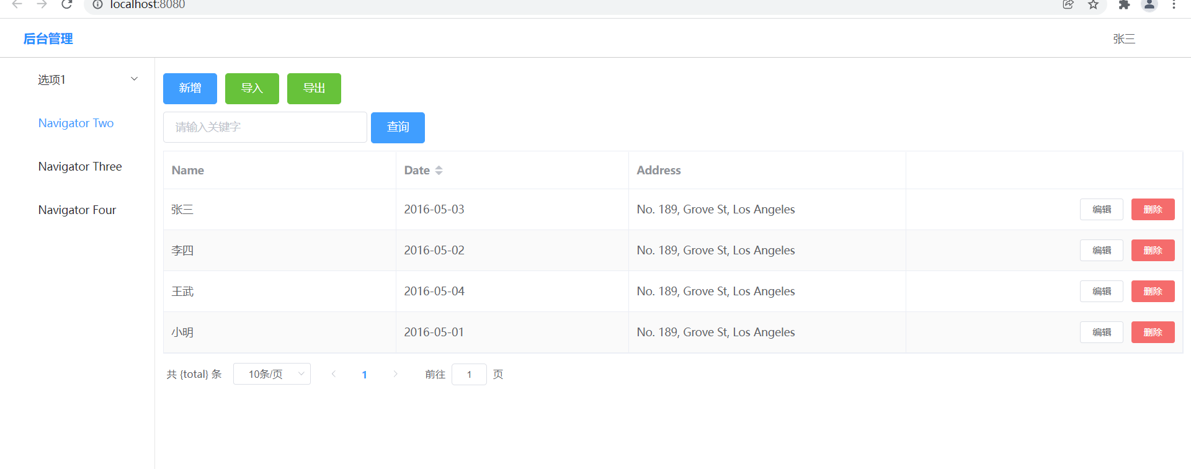Go to the previous page arrow in pagination
1191x469 pixels.
pyautogui.click(x=334, y=374)
